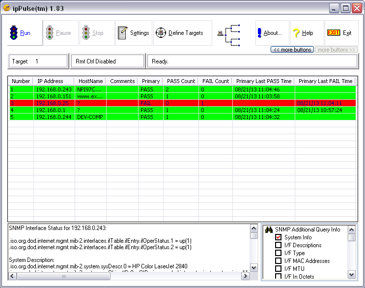The image size is (365, 288).
Task: Tick the I/F MTU checkbox
Action: coord(279,269)
